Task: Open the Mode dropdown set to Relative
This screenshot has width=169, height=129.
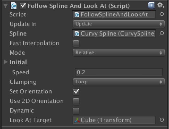Action: point(119,53)
